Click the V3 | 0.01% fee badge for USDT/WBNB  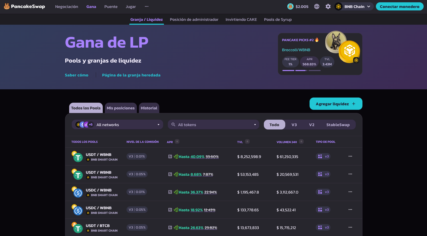[x=137, y=156]
